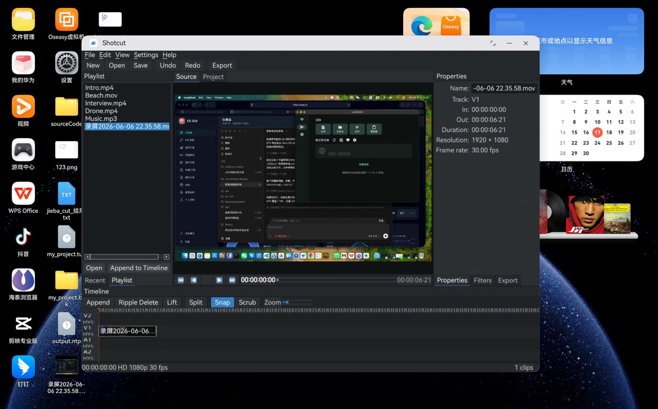This screenshot has height=409, width=658.
Task: Click the orange Oseasy widget icon
Action: (x=451, y=26)
